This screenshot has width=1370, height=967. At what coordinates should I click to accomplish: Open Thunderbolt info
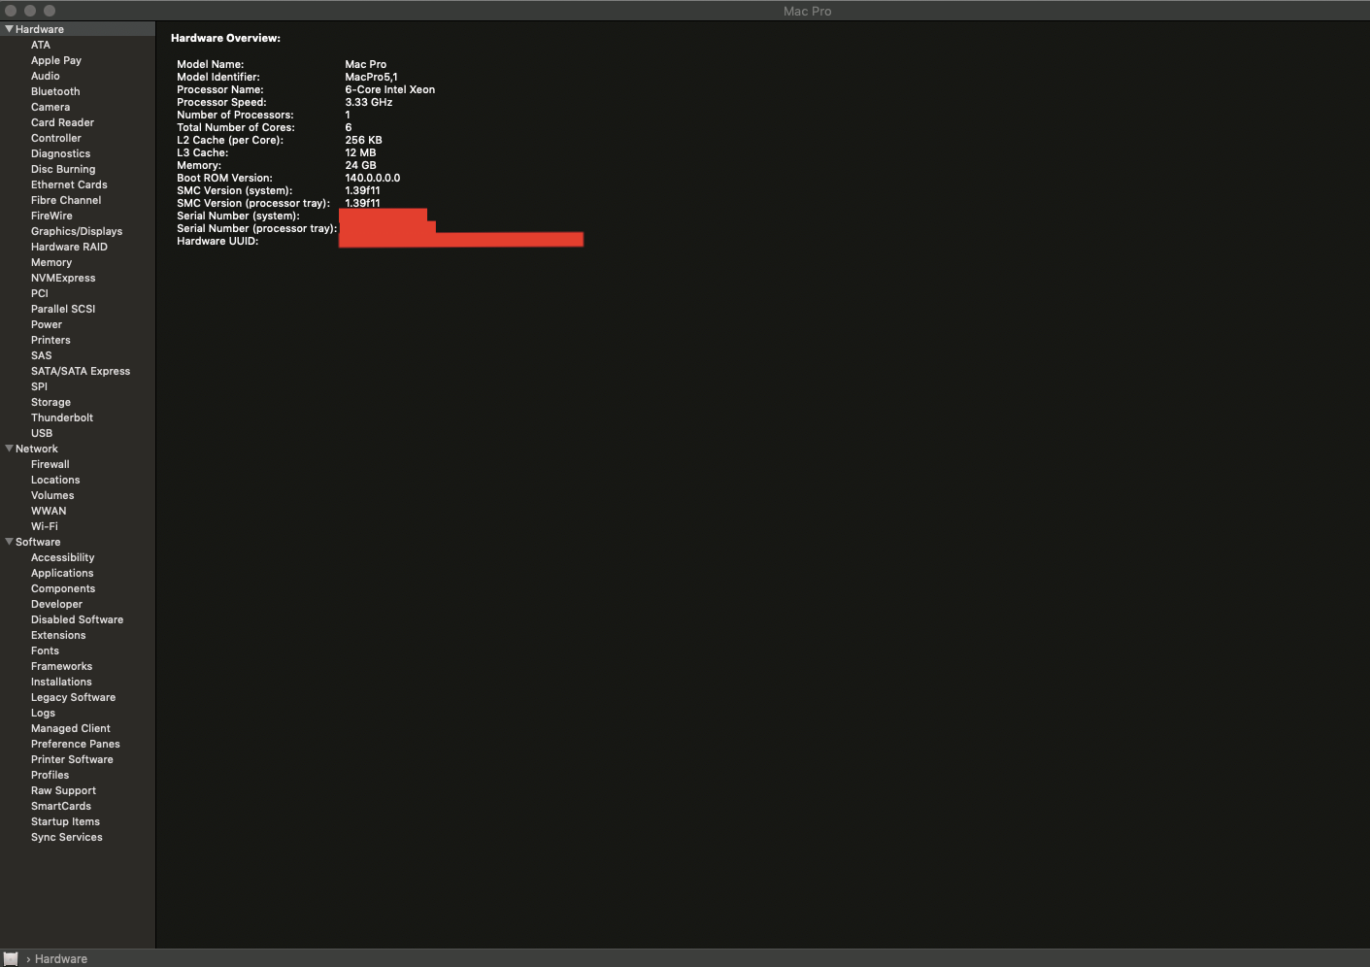[x=62, y=417]
